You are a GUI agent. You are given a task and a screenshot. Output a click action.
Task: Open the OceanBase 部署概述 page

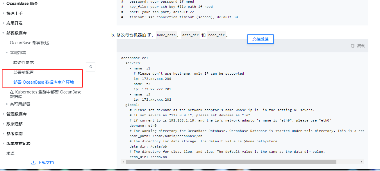pyautogui.click(x=29, y=43)
